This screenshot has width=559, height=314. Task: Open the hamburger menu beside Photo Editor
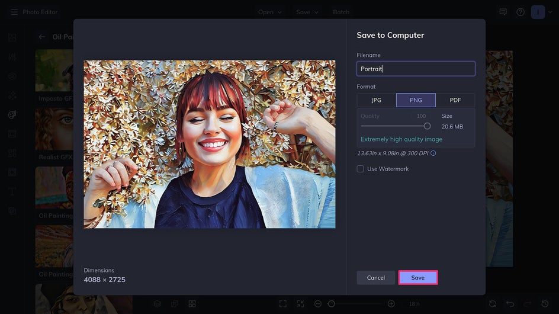coord(14,12)
